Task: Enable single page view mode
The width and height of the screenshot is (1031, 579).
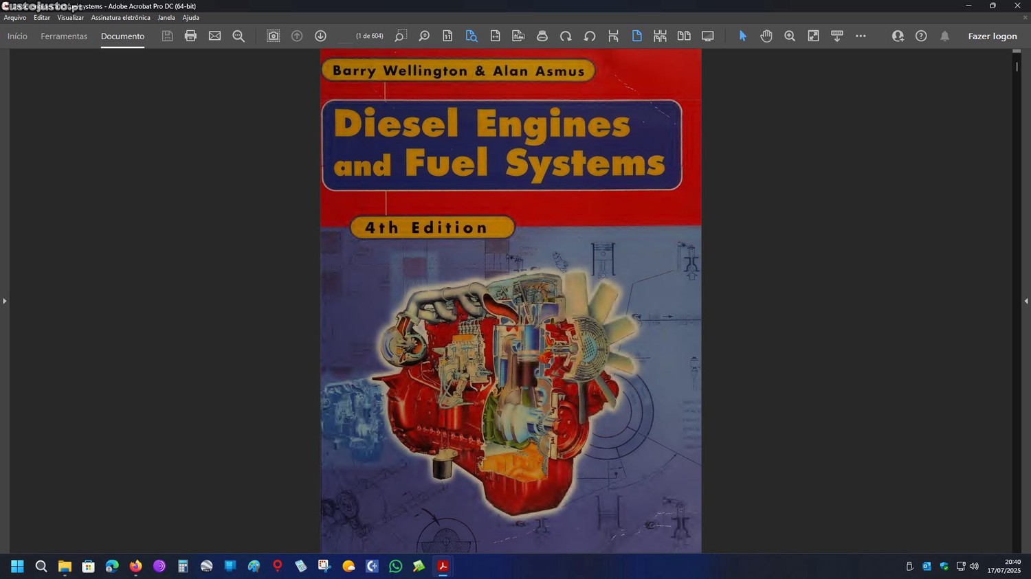Action: [x=636, y=36]
